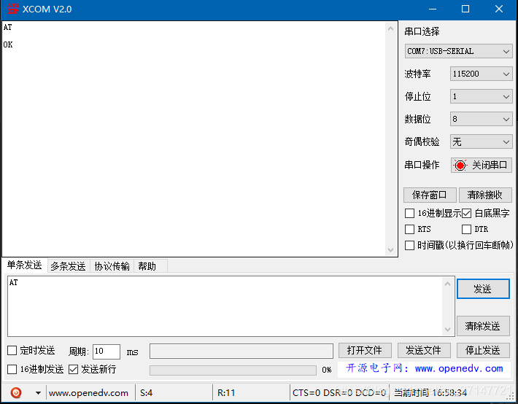Click the 清除发送 button
Screen dimensions: 518x404
(483, 326)
